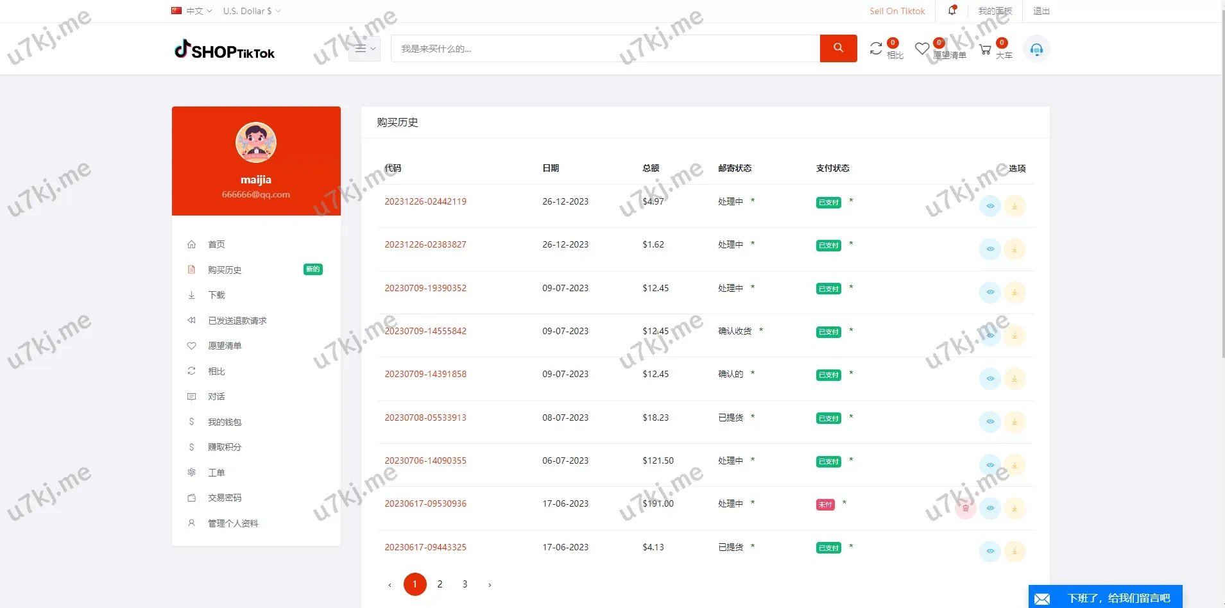Viewport: 1225px width, 608px height.
Task: View details eye icon for order 20230708-05533913
Action: 990,421
